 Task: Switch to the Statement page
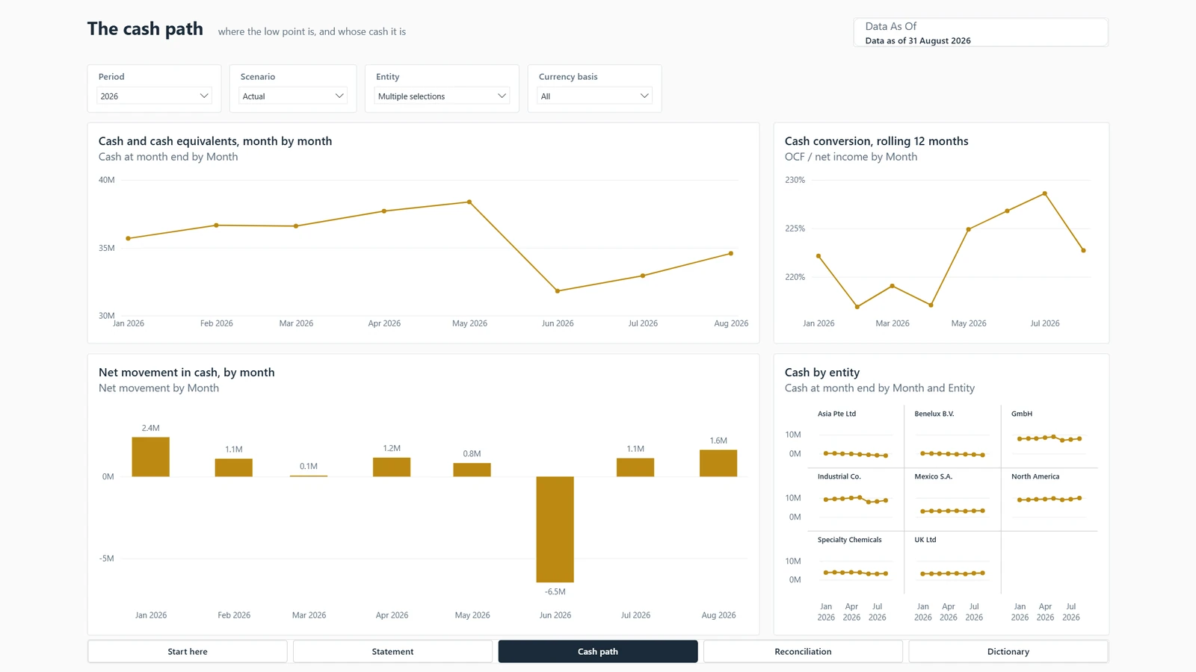coord(392,651)
